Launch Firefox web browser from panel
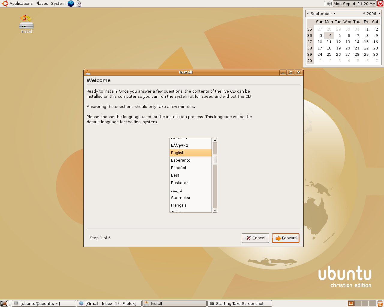Screen dimensions: 384x307 tap(71, 4)
